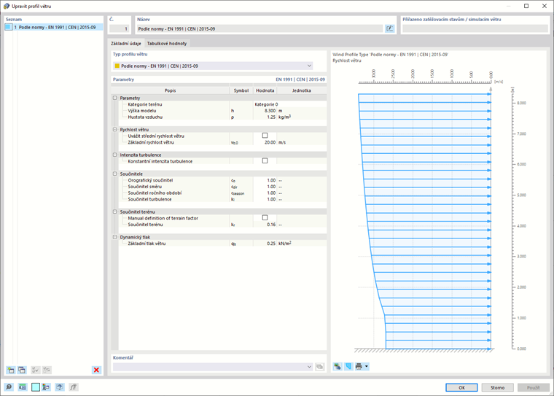Click the 'Součinitel turbulence' value 1.00
This screenshot has height=396, width=554.
pos(265,199)
